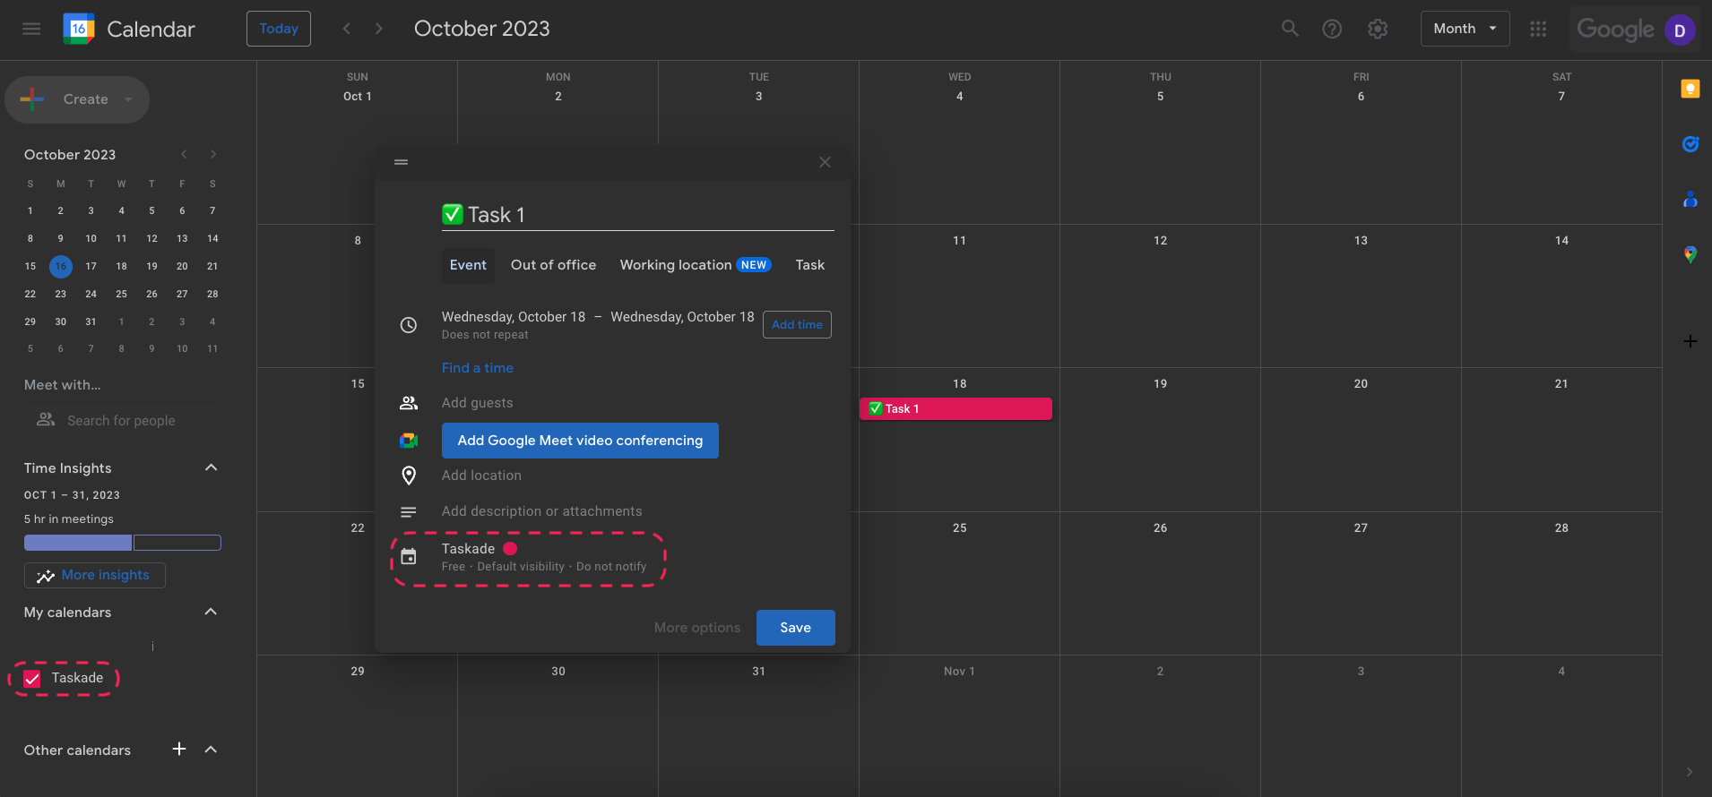Collapse the Other calendars section
Image resolution: width=1712 pixels, height=797 pixels.
tap(212, 750)
